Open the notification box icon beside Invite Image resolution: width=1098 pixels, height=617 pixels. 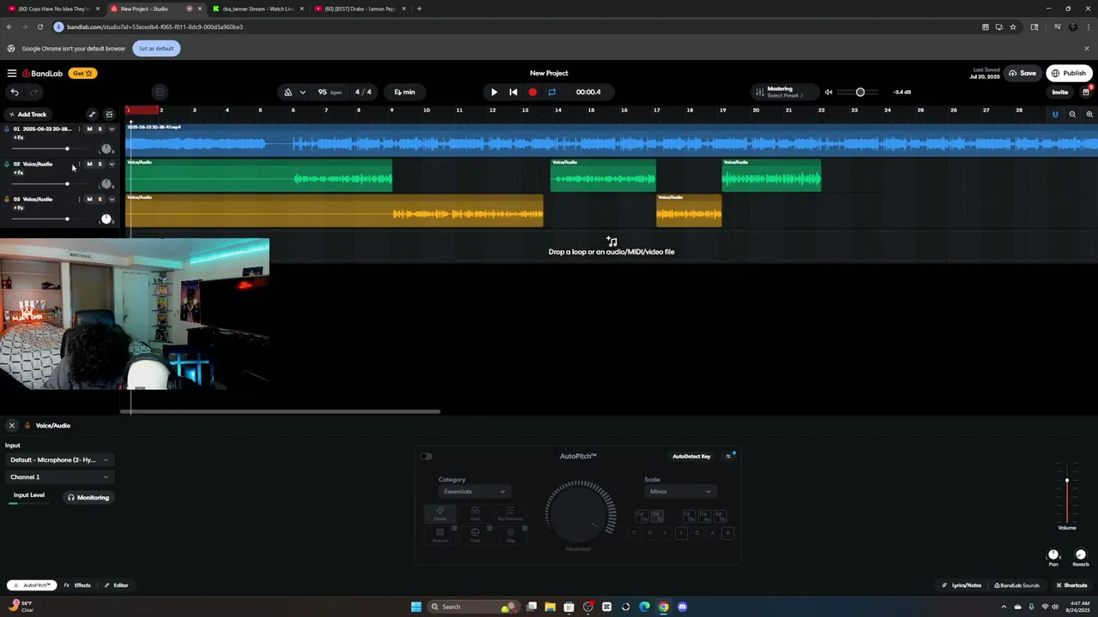click(x=1086, y=92)
